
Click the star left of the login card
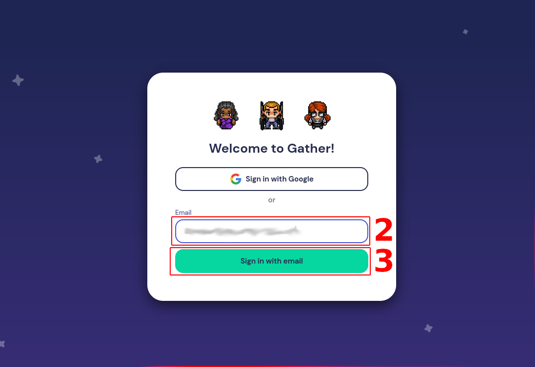click(x=98, y=159)
